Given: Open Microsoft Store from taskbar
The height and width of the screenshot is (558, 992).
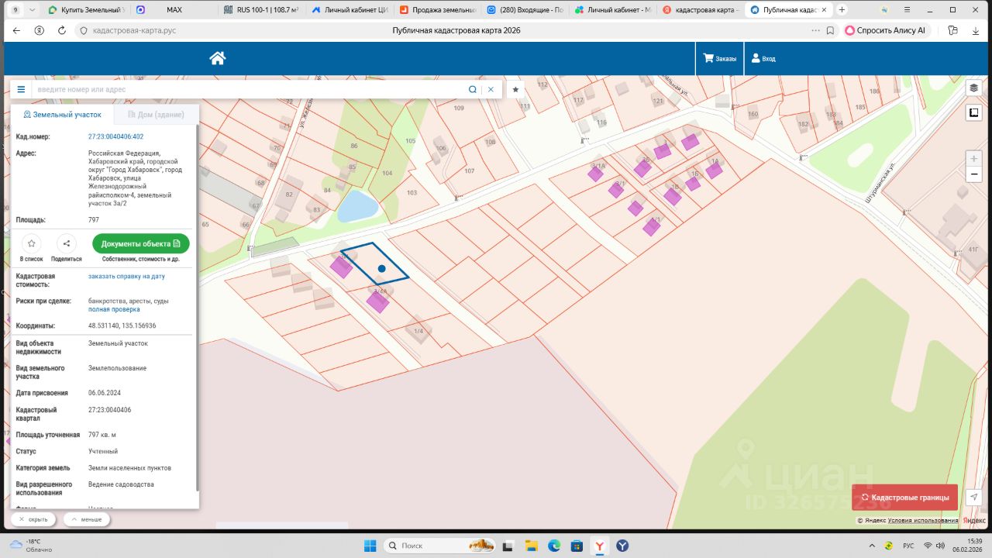Looking at the screenshot, I should coord(577,546).
